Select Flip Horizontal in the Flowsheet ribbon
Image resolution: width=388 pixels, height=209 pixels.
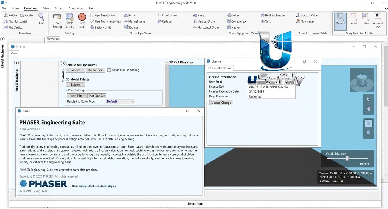tap(16, 21)
